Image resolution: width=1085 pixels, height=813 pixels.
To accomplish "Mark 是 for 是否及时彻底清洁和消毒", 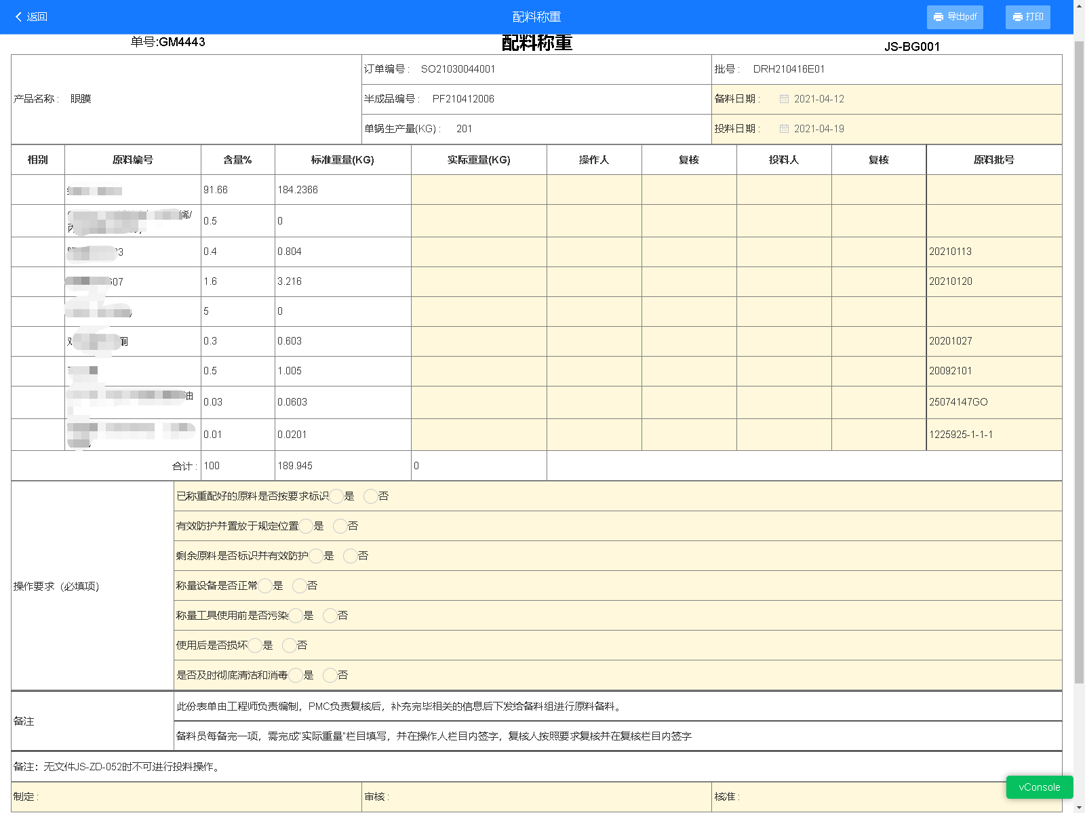I will tap(296, 675).
